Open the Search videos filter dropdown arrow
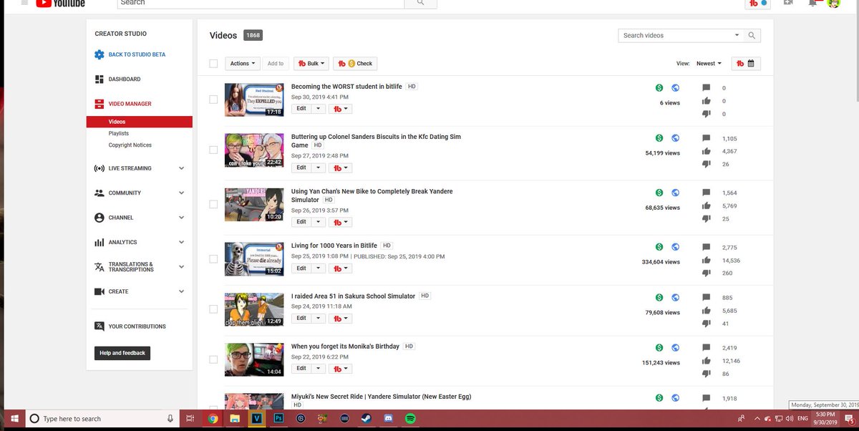Screen dimensions: 859x431 (737, 35)
